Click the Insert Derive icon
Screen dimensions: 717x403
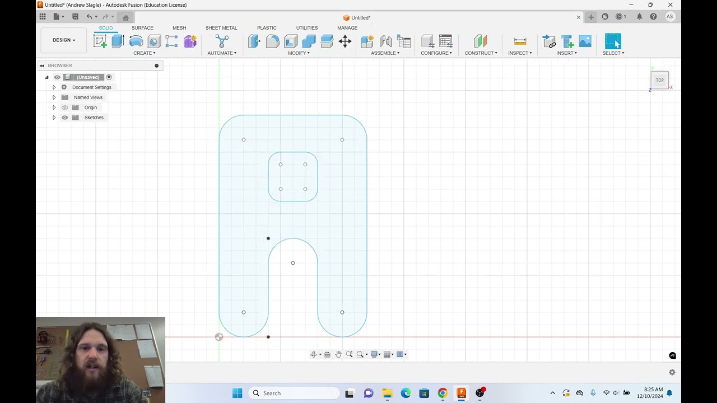[550, 41]
